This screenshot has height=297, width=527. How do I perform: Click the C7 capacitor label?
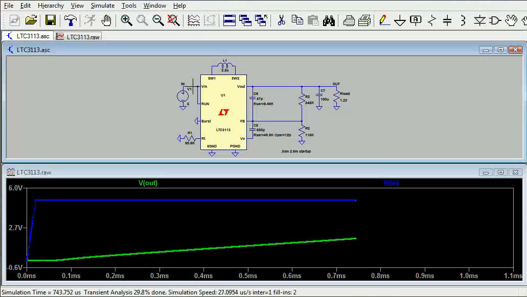pyautogui.click(x=323, y=91)
